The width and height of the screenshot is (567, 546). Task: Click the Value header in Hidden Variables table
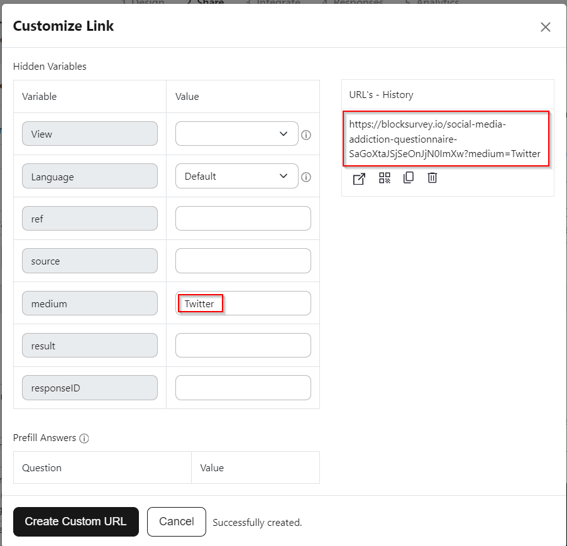(187, 97)
